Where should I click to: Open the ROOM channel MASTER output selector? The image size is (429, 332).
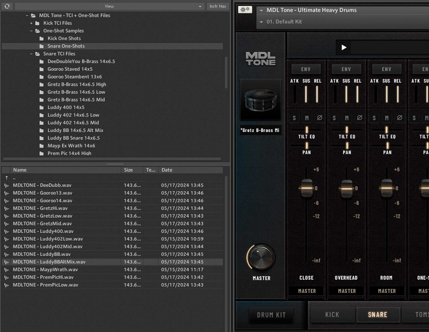[387, 291]
